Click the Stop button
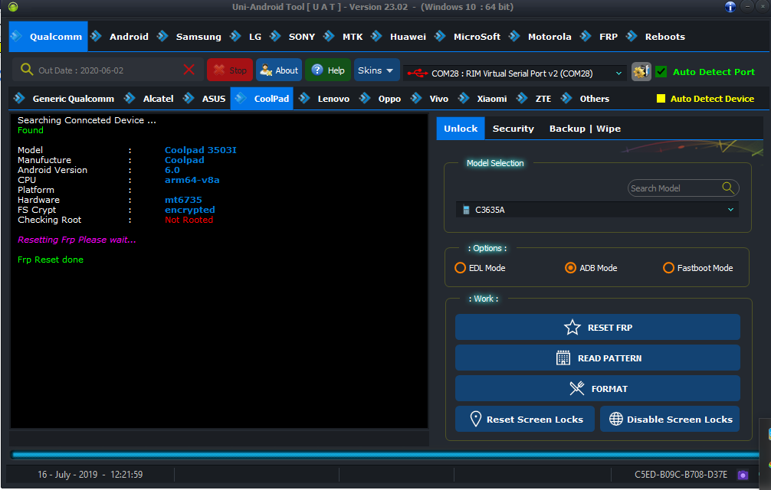771x490 pixels. (x=230, y=70)
